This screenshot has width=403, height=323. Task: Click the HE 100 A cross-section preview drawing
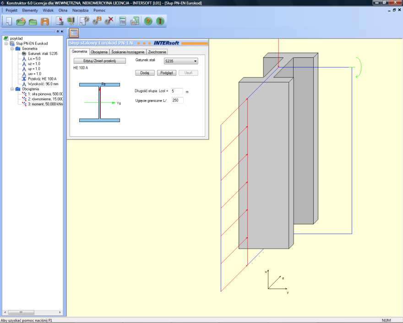(x=100, y=102)
